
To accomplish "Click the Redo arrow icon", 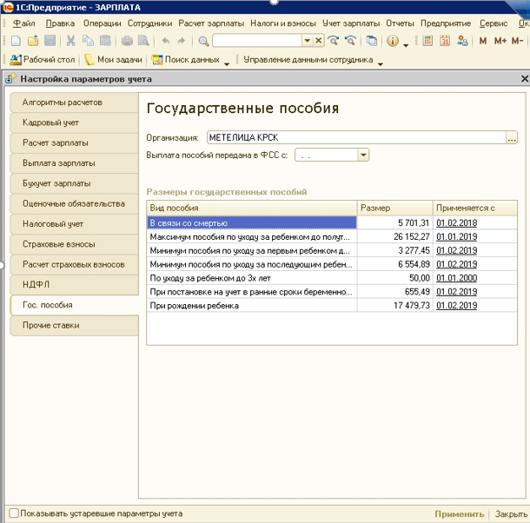I will (182, 41).
